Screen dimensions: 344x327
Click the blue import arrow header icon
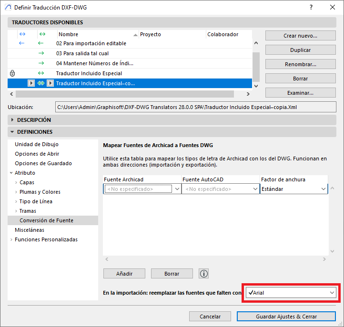click(21, 34)
